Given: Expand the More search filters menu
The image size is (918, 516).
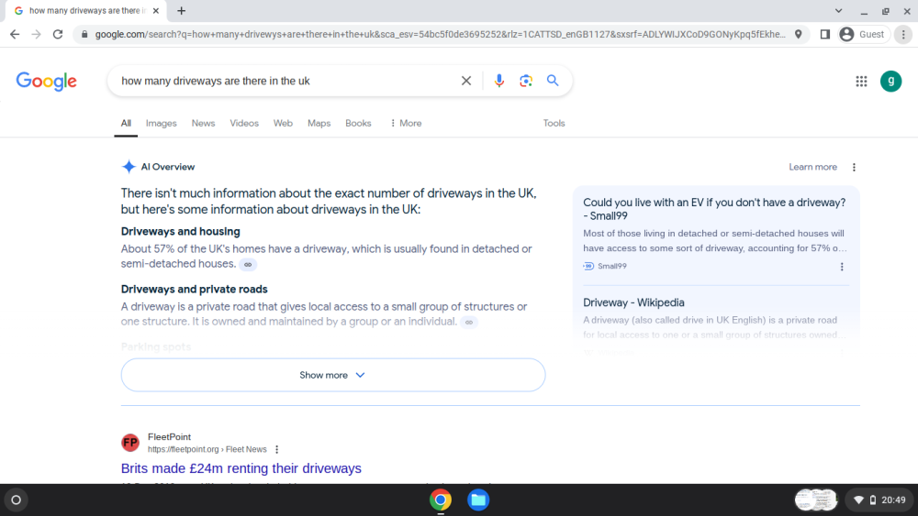Looking at the screenshot, I should click(406, 124).
